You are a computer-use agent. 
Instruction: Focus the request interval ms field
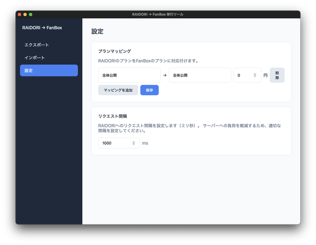(x=119, y=143)
